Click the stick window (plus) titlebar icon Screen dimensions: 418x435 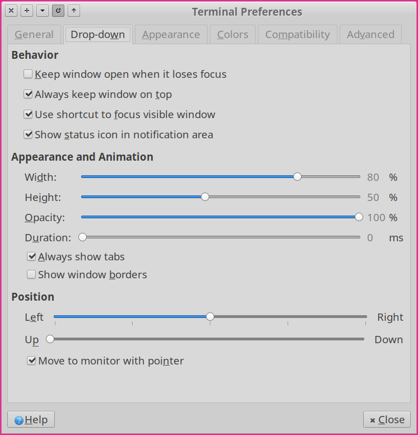(x=27, y=11)
